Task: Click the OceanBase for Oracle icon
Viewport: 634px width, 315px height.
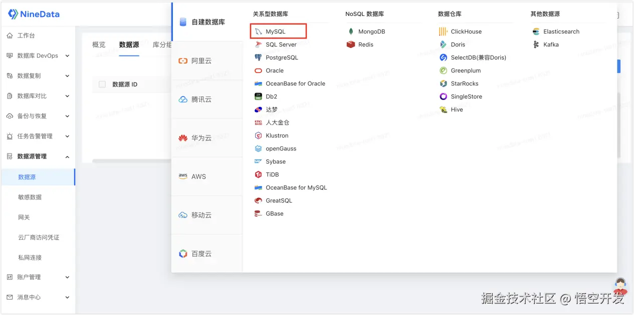Action: click(258, 83)
